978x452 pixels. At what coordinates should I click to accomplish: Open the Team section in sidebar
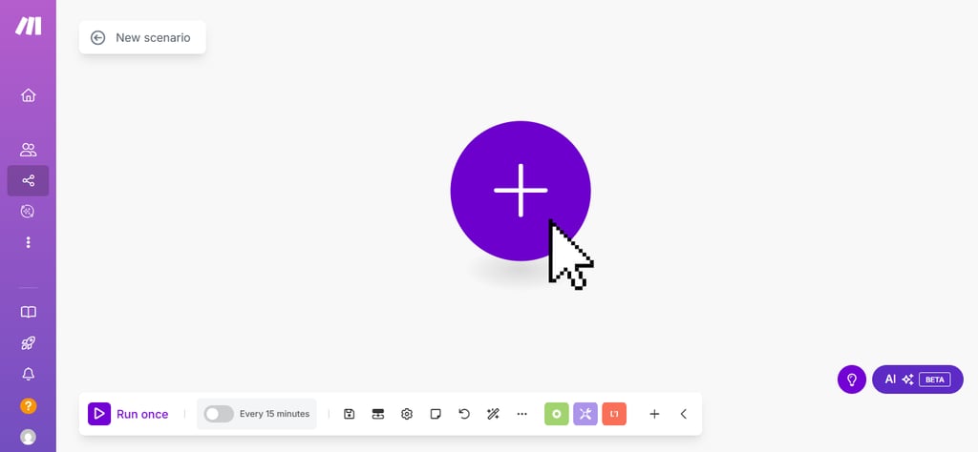point(28,150)
